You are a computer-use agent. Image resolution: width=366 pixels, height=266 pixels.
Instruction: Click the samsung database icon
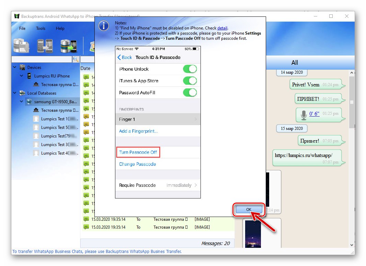[x=29, y=102]
